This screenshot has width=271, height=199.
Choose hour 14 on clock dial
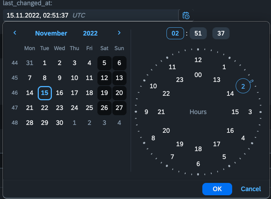click(x=230, y=94)
